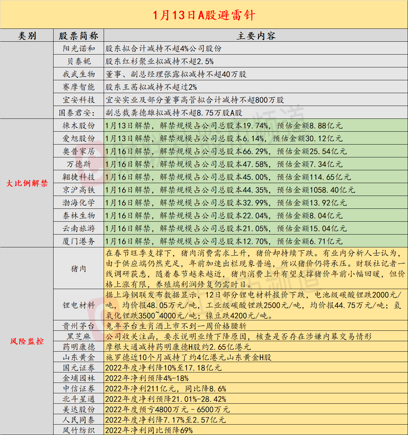Click the stock name 贵州茅台
The height and width of the screenshot is (435, 408).
(x=79, y=326)
